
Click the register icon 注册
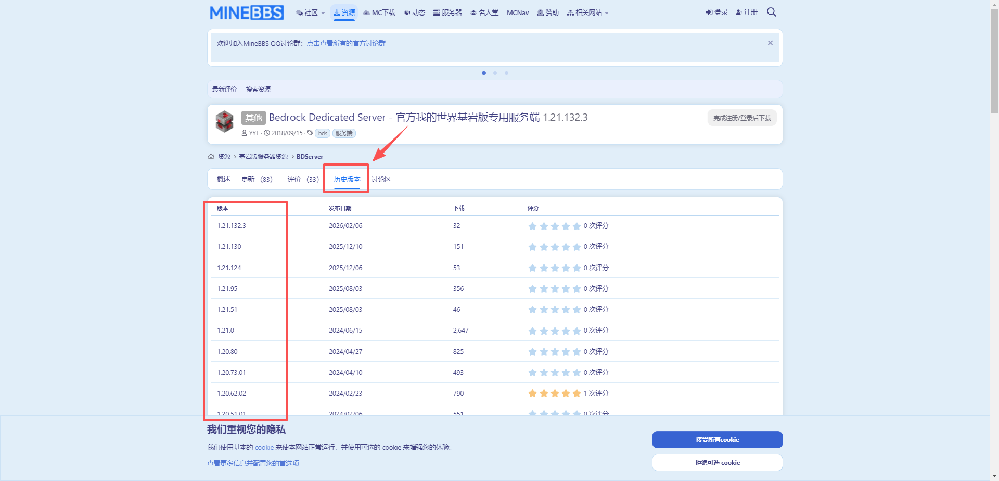pyautogui.click(x=747, y=12)
